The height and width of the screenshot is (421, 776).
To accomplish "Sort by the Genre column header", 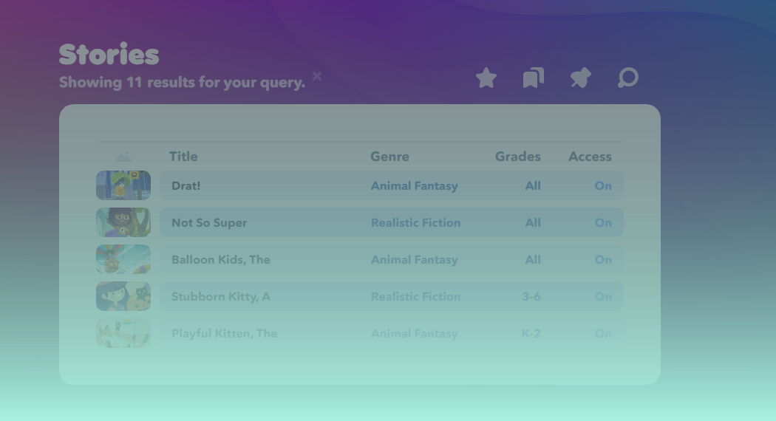I will tap(389, 157).
